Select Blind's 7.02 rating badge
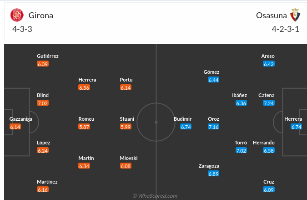The image size is (307, 200). (x=43, y=103)
